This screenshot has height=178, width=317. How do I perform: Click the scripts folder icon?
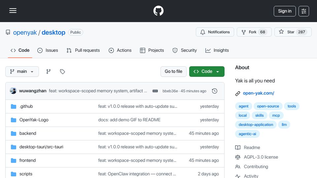click(14, 174)
